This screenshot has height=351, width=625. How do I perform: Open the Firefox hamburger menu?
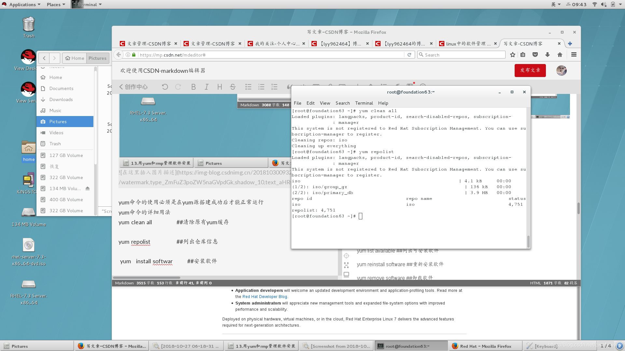click(x=574, y=55)
